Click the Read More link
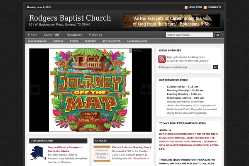 click(141, 159)
